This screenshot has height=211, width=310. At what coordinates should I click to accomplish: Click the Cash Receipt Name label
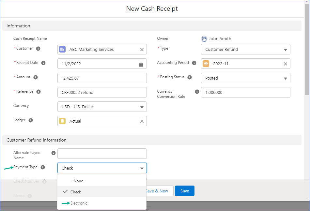(30, 38)
